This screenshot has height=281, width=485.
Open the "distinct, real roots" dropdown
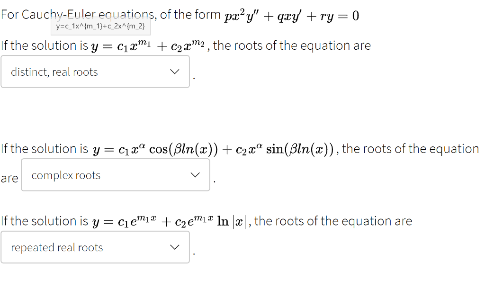(95, 72)
